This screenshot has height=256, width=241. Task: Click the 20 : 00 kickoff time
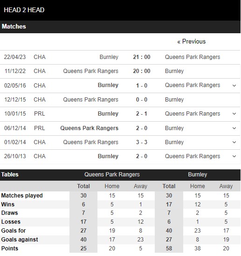click(x=142, y=71)
